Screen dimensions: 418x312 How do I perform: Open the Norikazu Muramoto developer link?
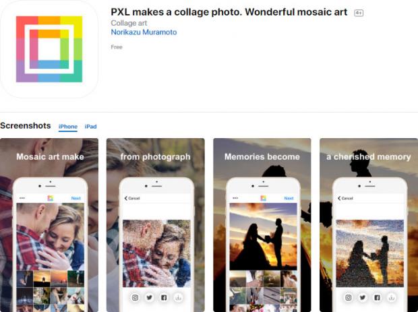click(x=144, y=32)
